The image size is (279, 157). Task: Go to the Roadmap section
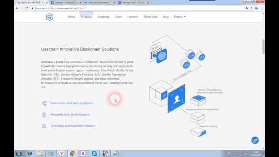click(x=103, y=17)
